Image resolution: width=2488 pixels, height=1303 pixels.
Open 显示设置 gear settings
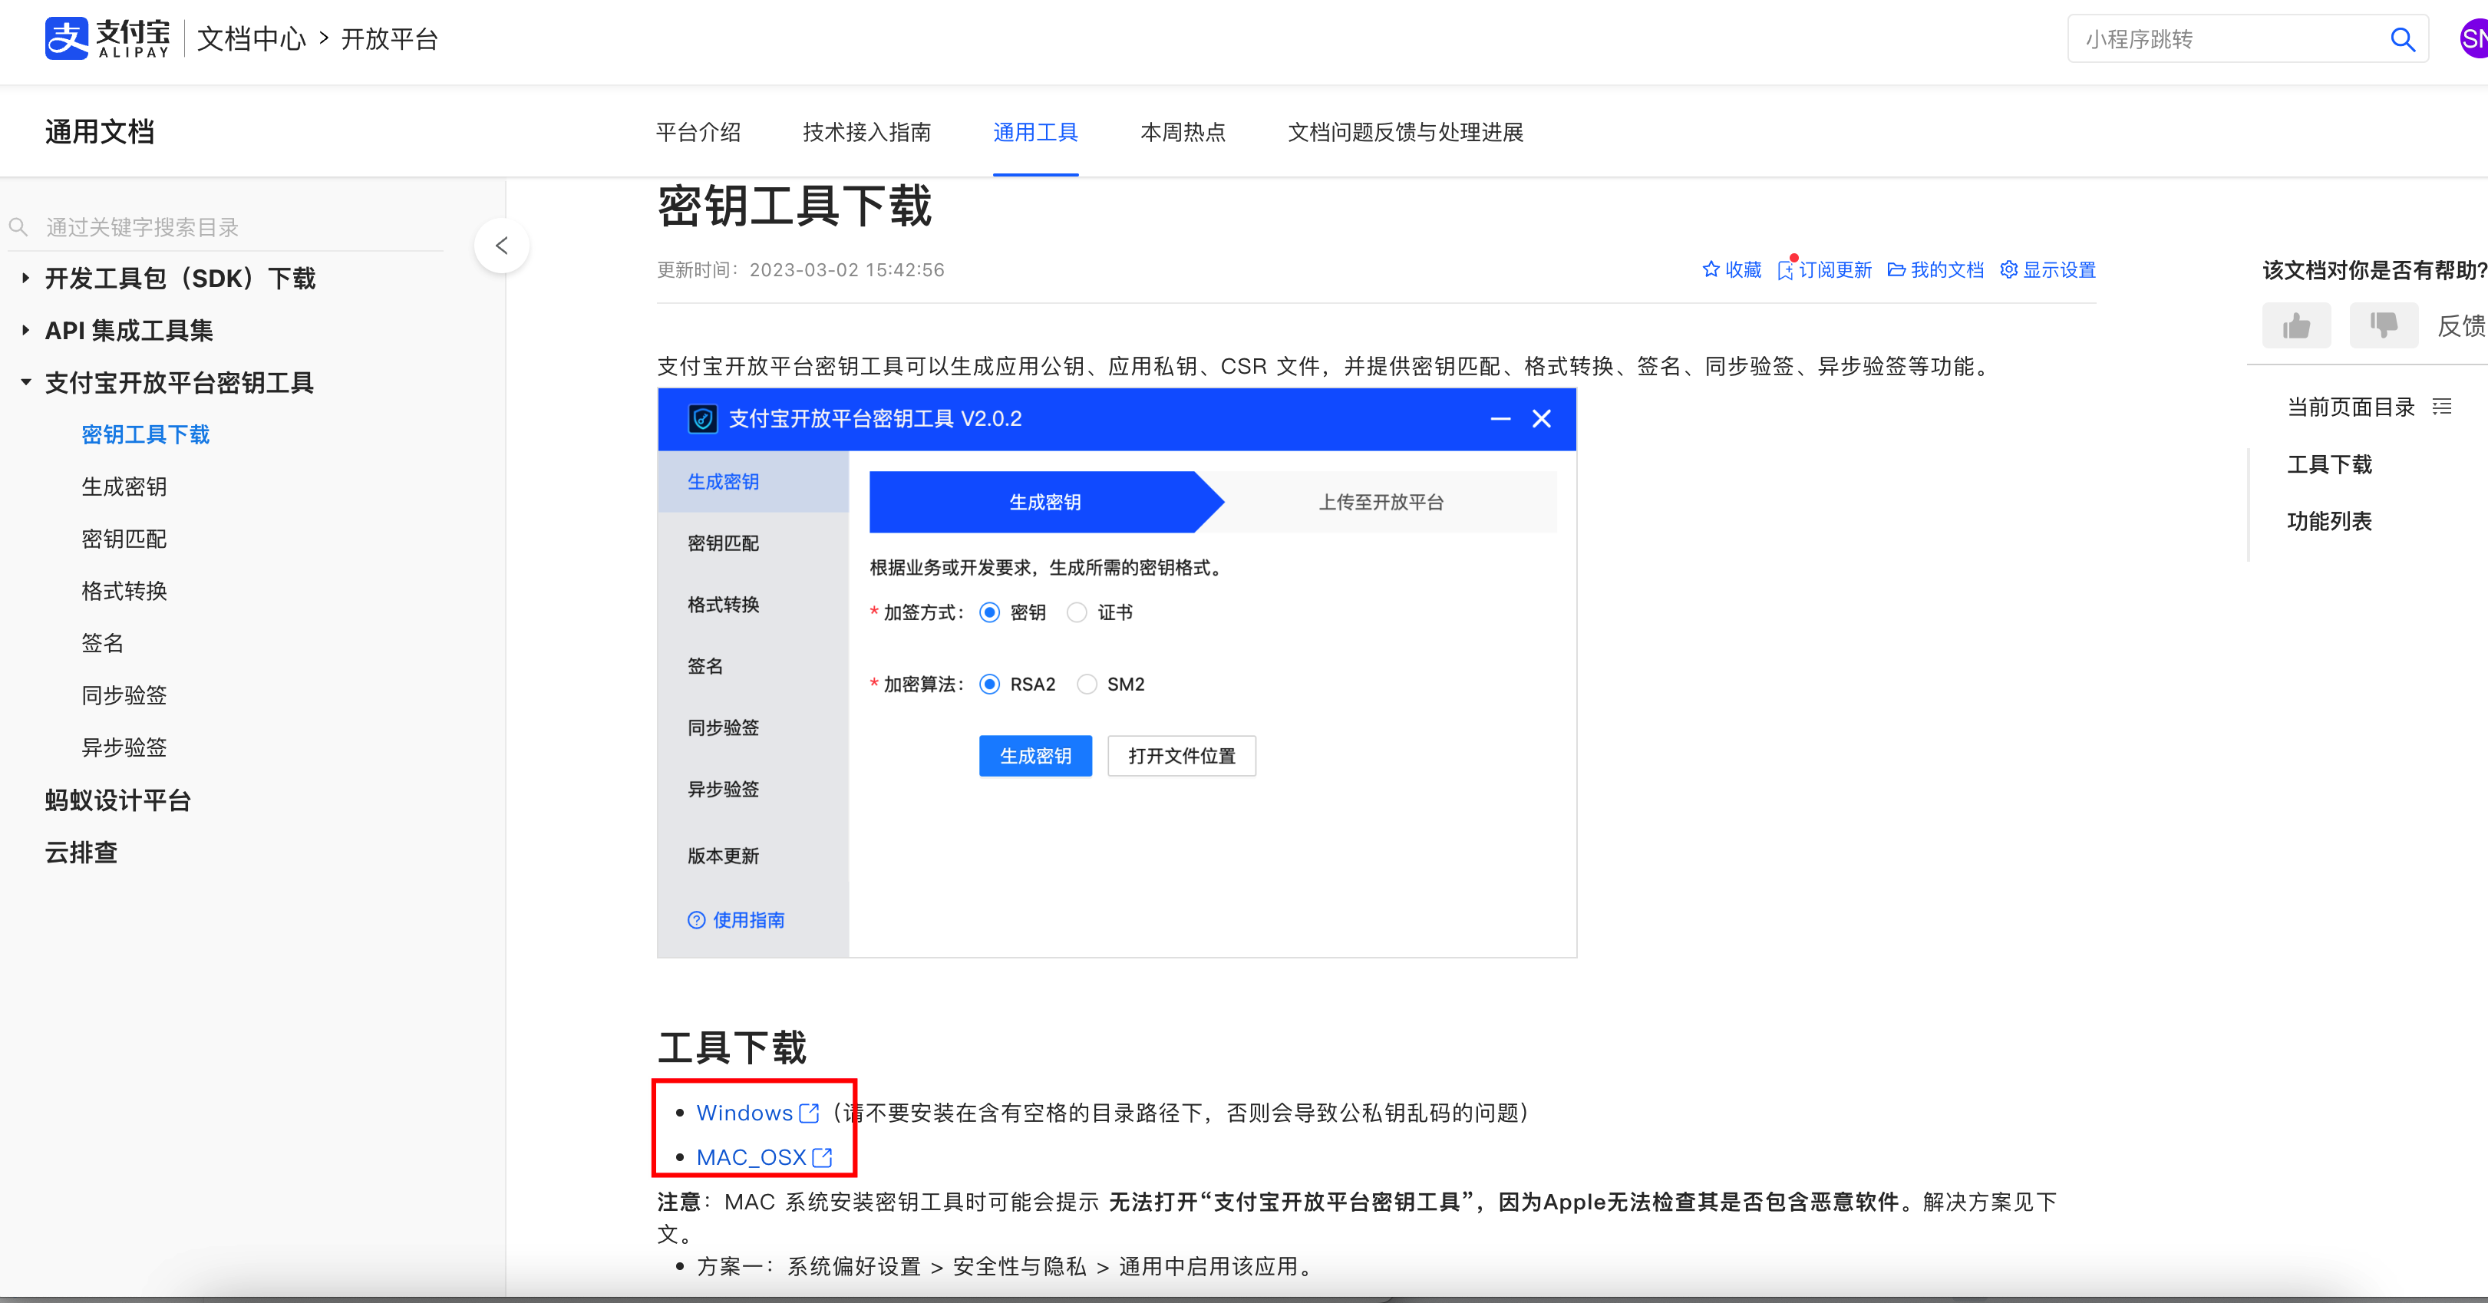[x=2047, y=269]
